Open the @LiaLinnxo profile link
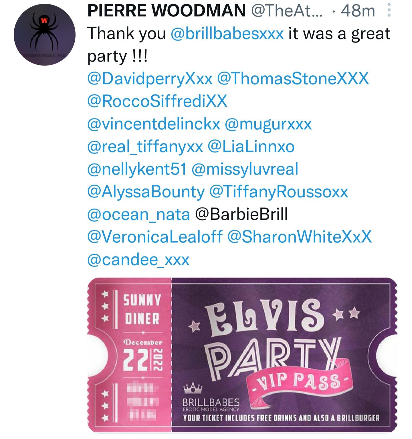This screenshot has width=412, height=439. [x=251, y=147]
